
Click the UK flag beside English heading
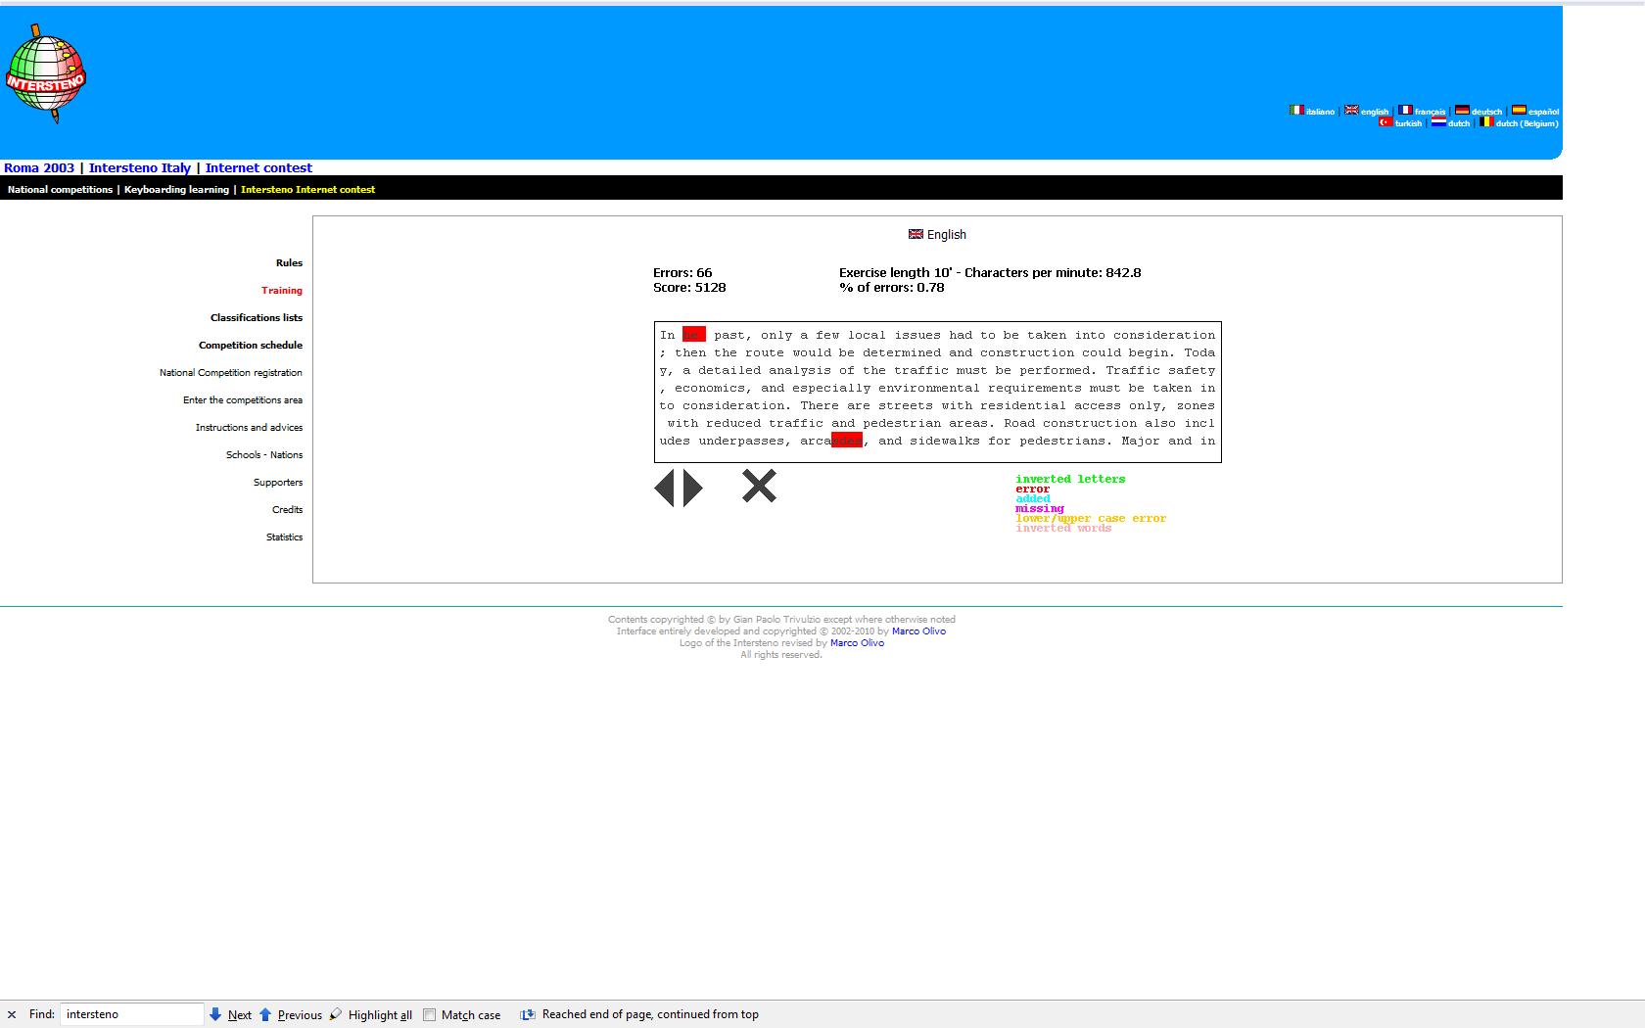tap(916, 234)
